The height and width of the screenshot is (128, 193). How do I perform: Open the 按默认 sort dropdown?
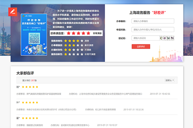pyautogui.click(x=169, y=80)
